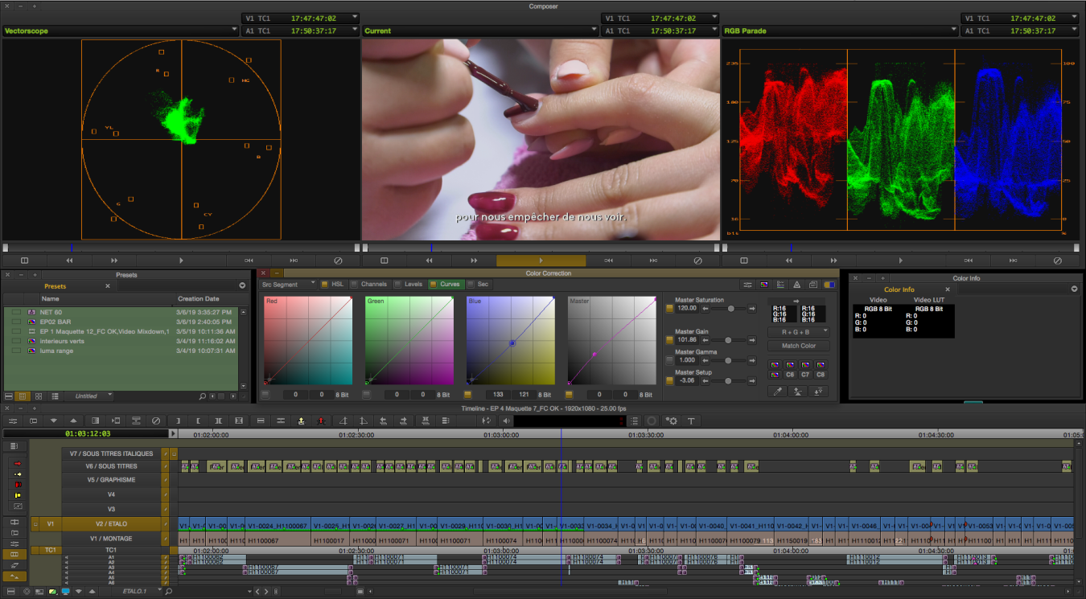
Task: Toggle the Blue curve enable button
Action: click(x=468, y=395)
